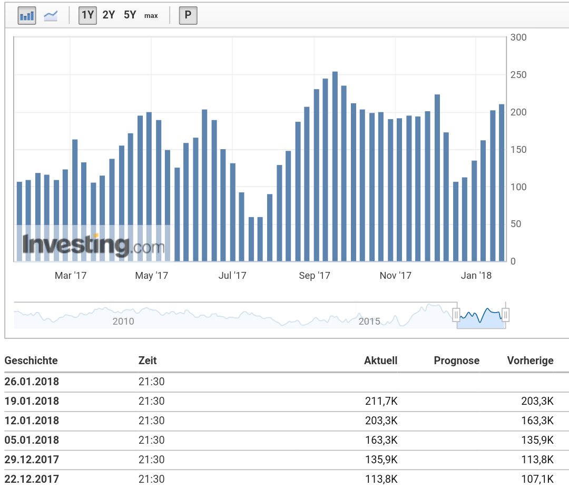The height and width of the screenshot is (497, 569).
Task: Click the 107,1K previous value
Action: [537, 479]
